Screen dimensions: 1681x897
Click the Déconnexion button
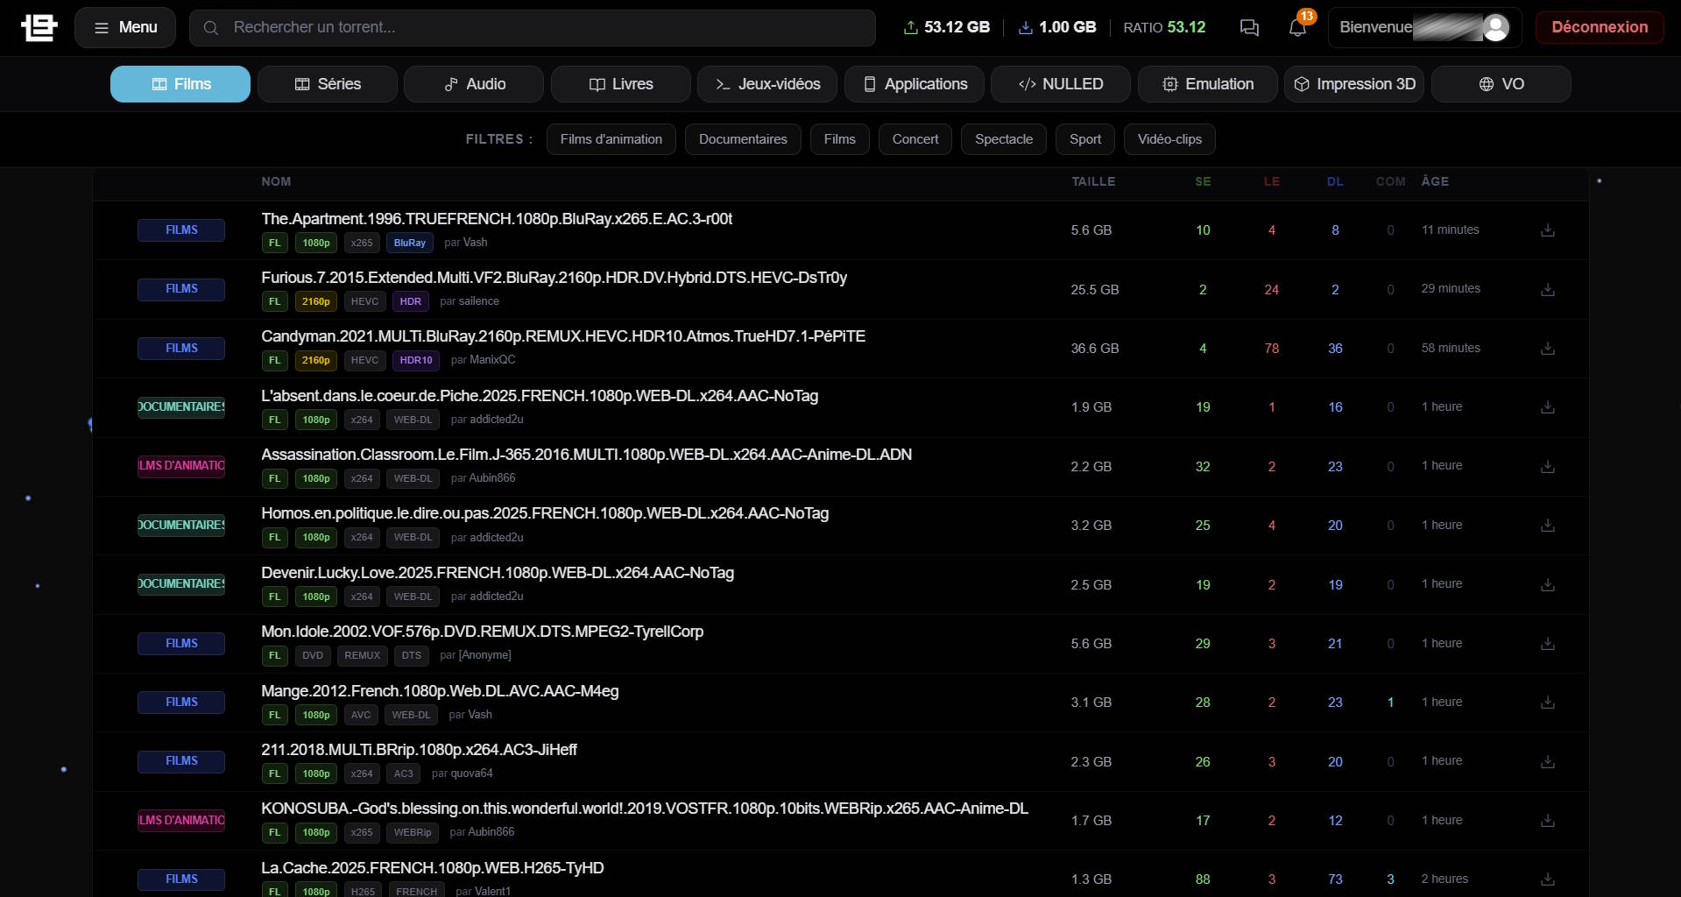pyautogui.click(x=1599, y=27)
